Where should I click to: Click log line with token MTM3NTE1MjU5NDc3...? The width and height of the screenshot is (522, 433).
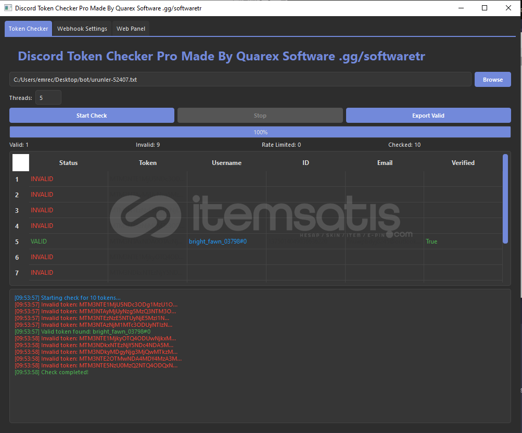(x=96, y=304)
